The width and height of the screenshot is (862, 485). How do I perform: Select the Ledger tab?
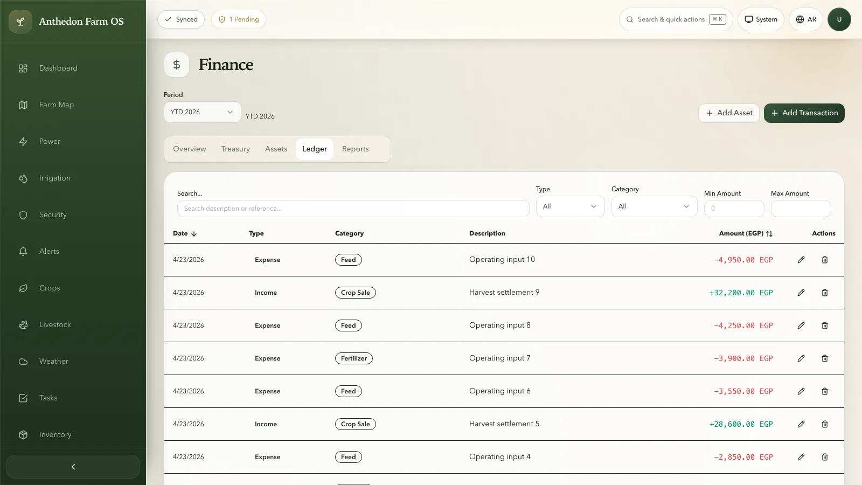(315, 149)
